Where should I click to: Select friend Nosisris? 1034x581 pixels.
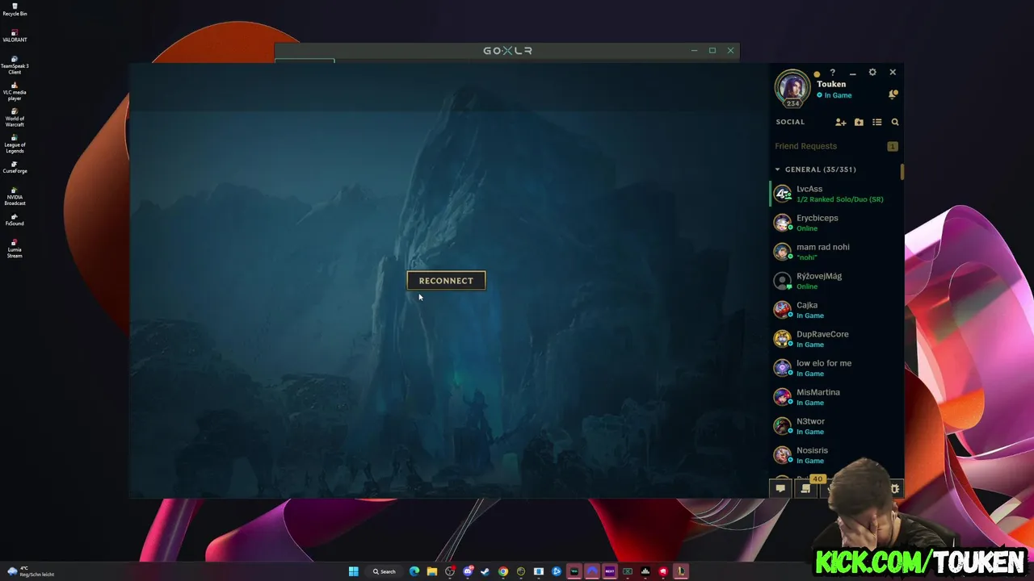[x=836, y=455]
